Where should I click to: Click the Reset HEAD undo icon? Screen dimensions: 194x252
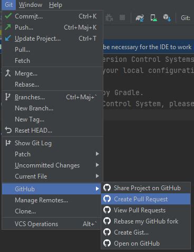point(8,130)
